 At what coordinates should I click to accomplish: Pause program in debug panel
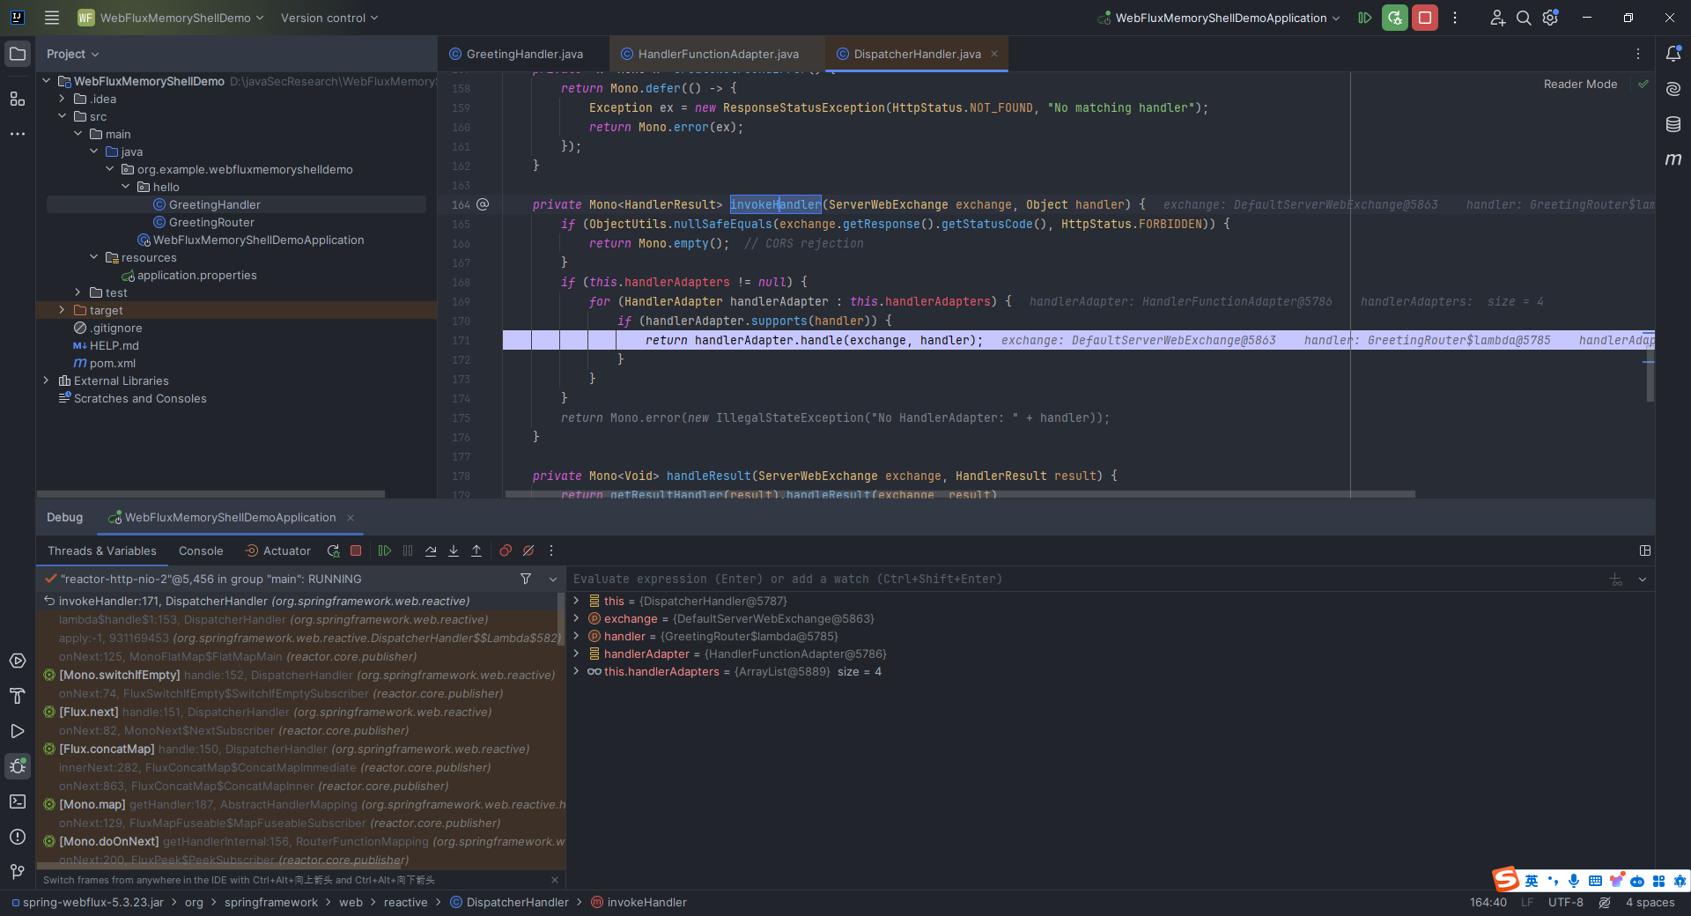408,551
